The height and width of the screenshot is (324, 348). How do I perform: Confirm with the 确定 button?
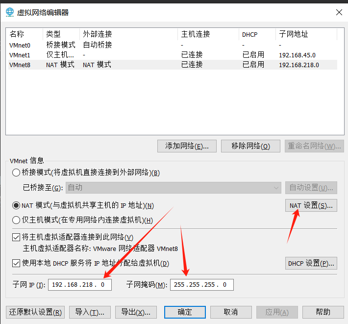click(x=185, y=312)
